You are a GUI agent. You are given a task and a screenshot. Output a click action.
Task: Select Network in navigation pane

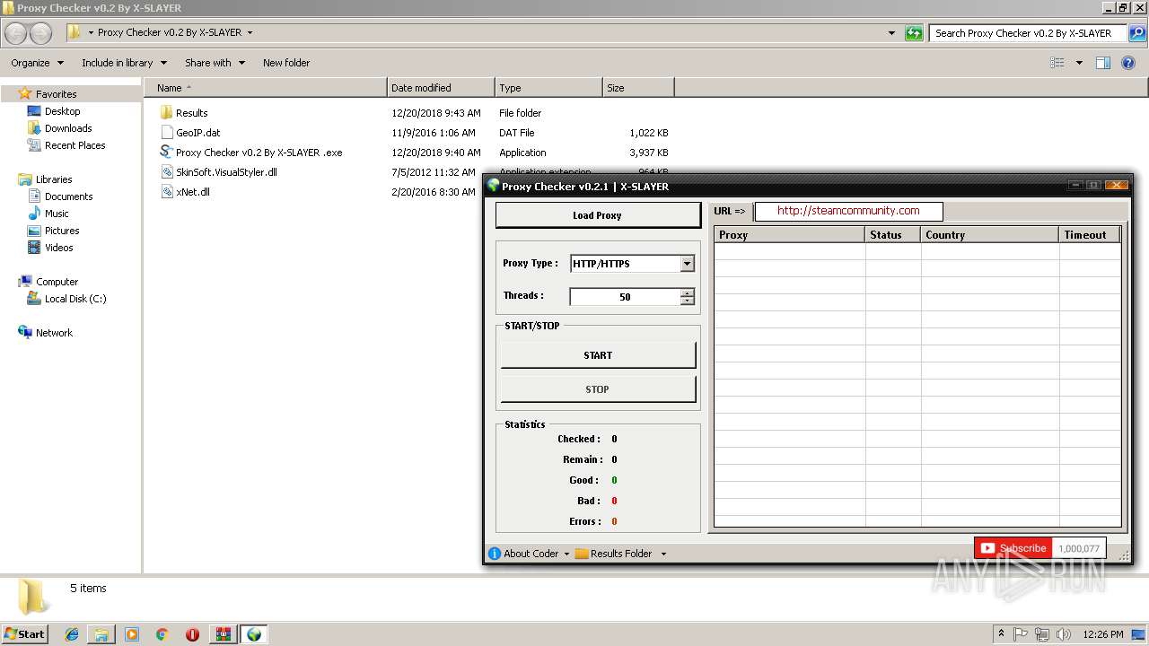coord(54,333)
